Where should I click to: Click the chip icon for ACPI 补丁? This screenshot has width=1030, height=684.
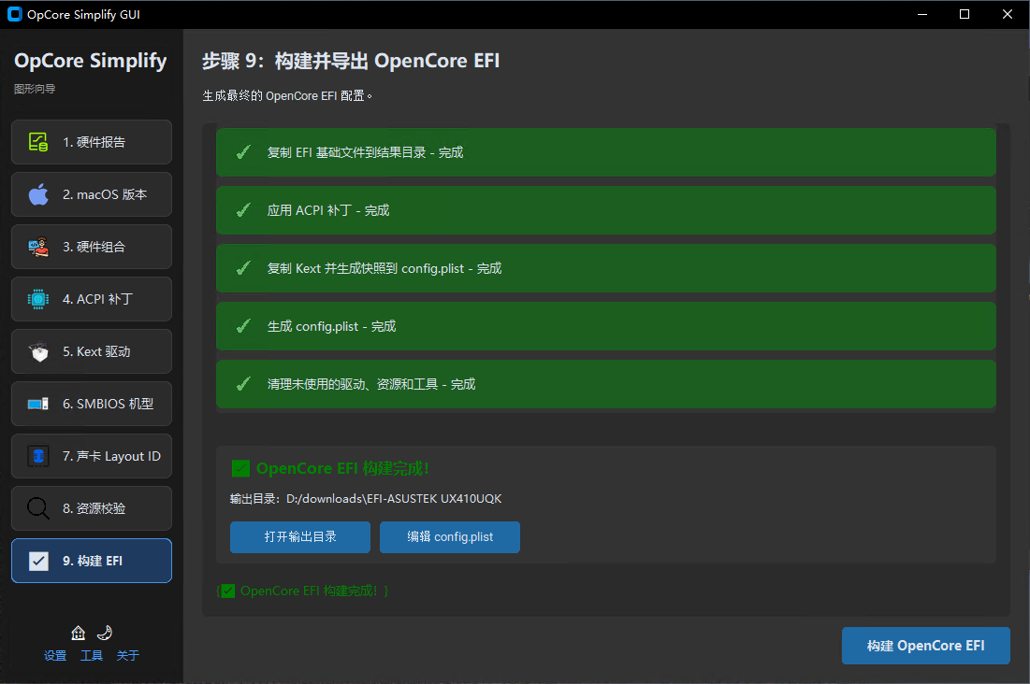(38, 299)
